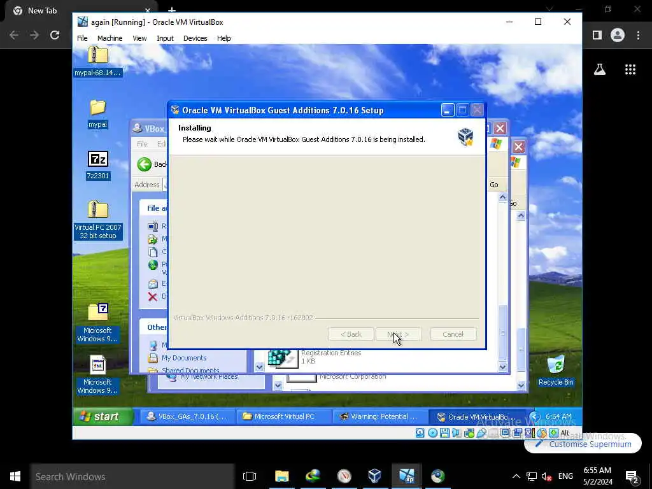Click the network adapter status icon
652x489 pixels.
469,433
